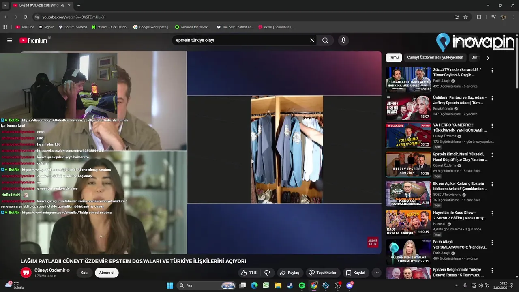Open 'Yollarımız Ayrılıyor mu' 58:52 thumbnail

click(x=408, y=135)
